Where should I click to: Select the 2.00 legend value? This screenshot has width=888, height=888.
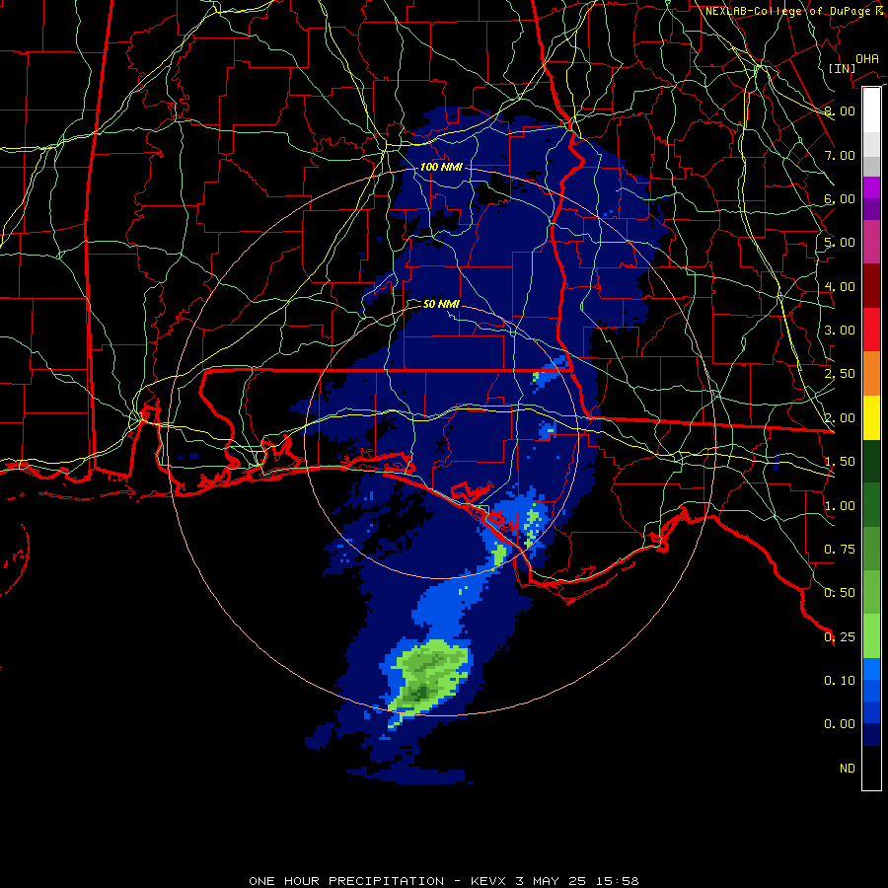pos(840,418)
